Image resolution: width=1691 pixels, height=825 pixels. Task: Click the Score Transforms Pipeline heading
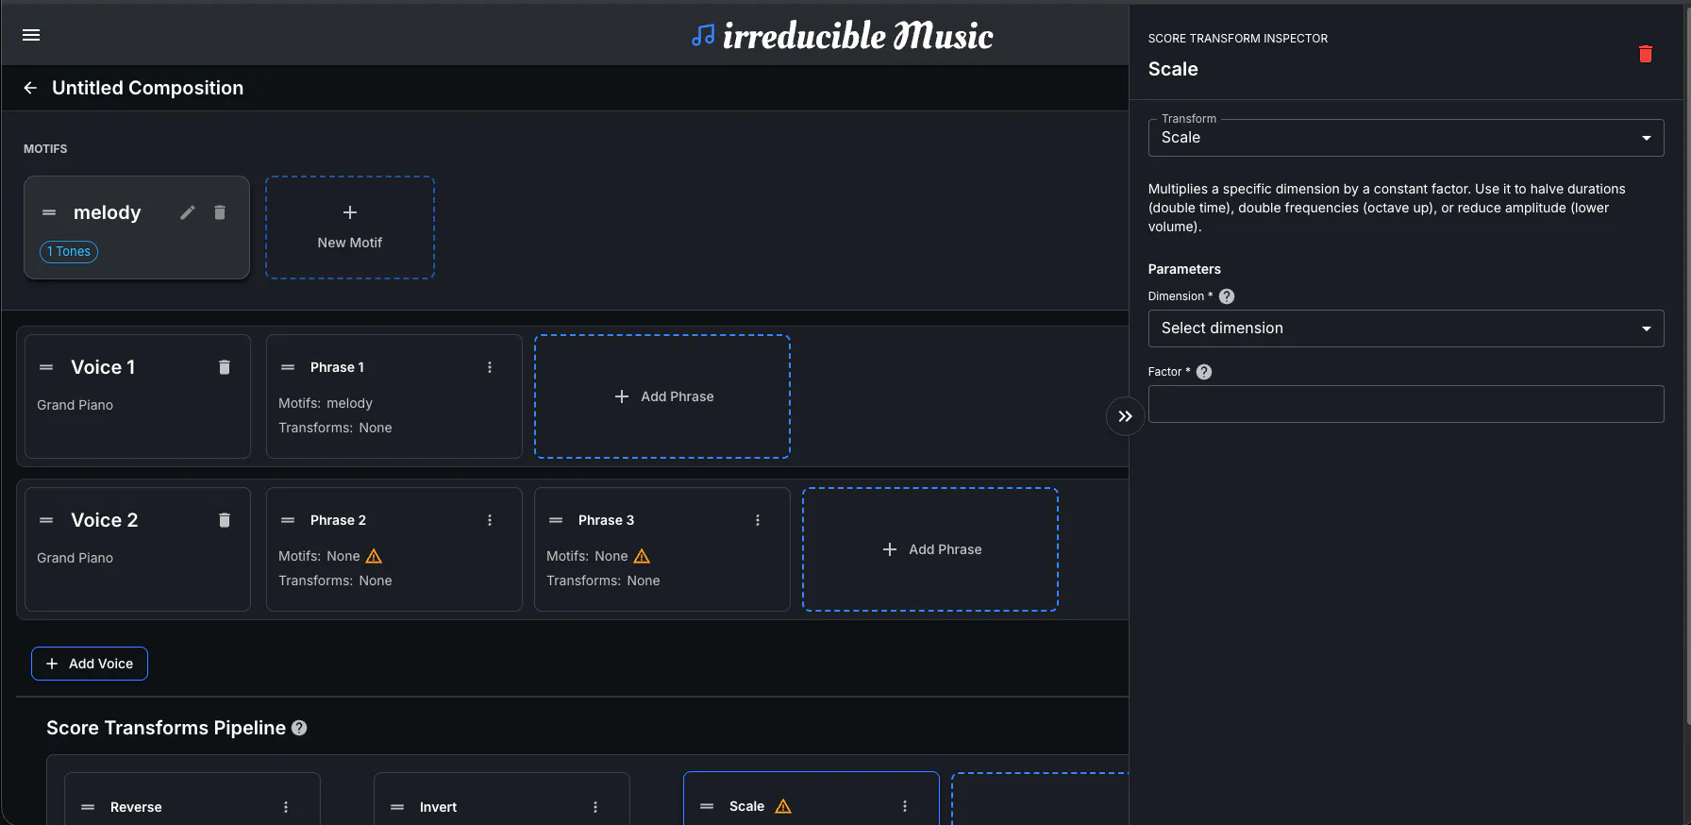[x=166, y=728]
